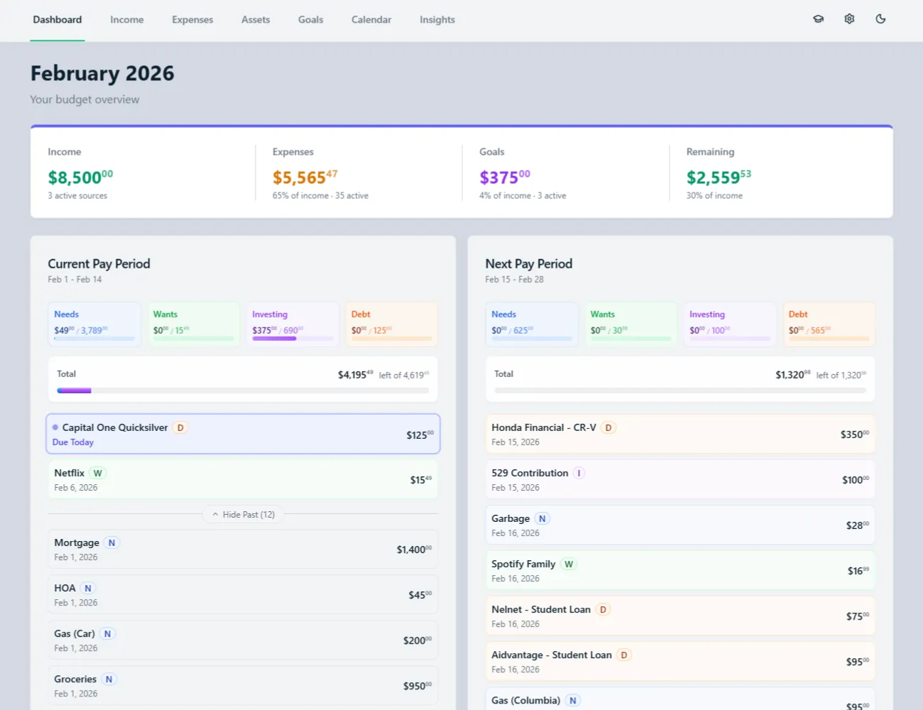This screenshot has height=710, width=923.
Task: Select the N badge next to Garbage
Action: point(542,518)
